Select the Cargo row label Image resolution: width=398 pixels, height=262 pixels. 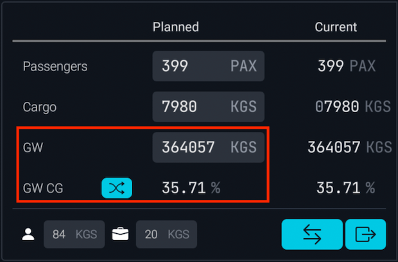pyautogui.click(x=40, y=107)
